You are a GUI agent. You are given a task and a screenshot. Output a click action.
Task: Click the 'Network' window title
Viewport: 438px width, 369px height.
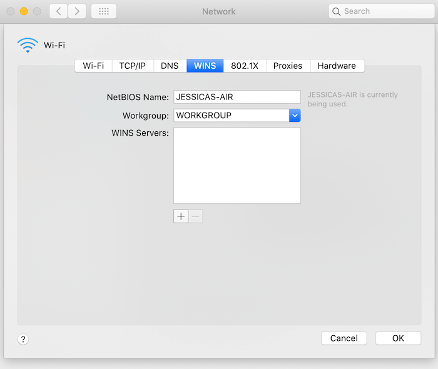pyautogui.click(x=219, y=11)
